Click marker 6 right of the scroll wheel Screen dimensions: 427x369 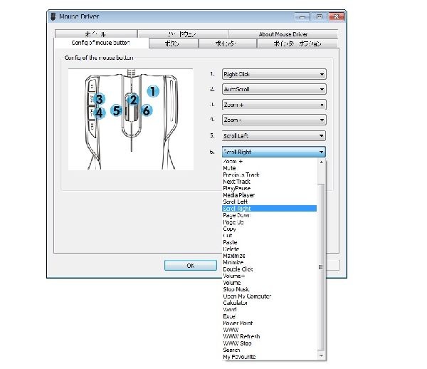146,110
